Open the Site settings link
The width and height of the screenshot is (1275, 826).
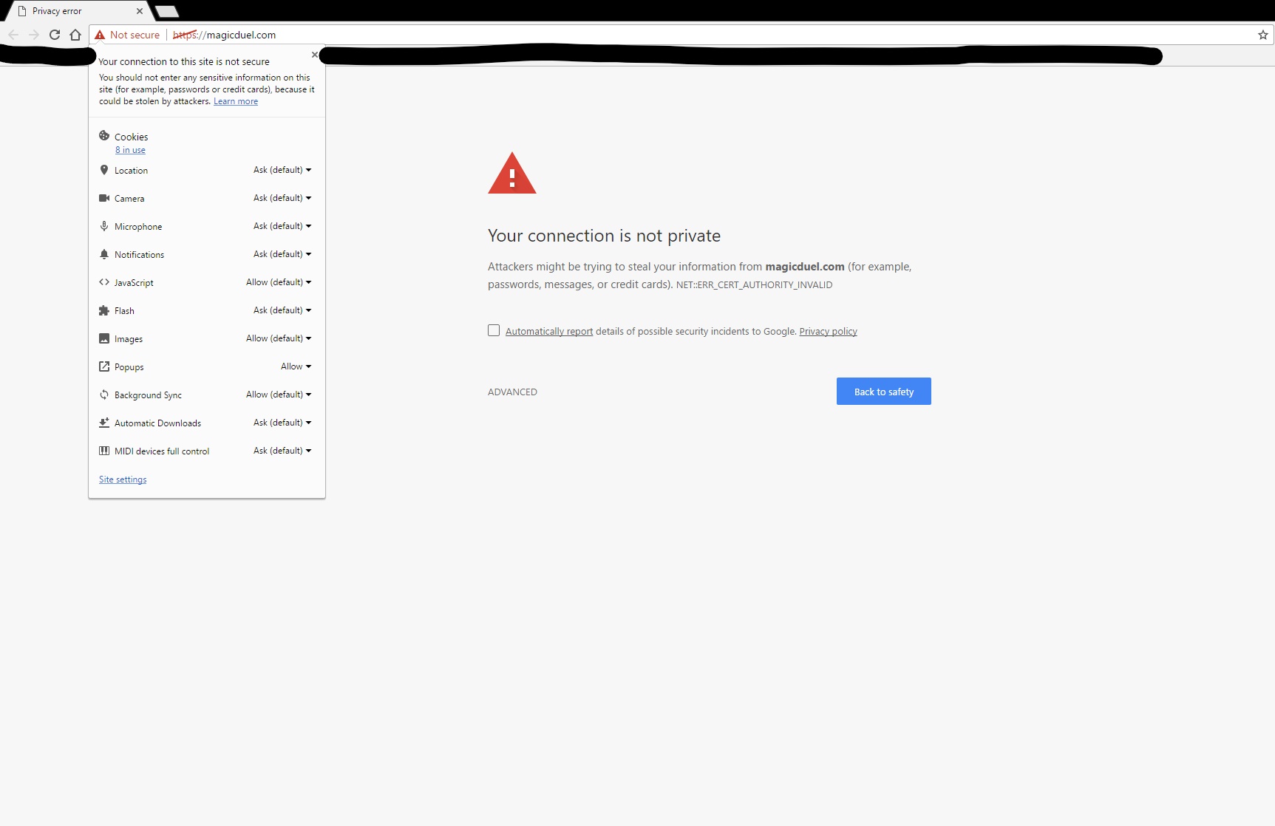[123, 479]
